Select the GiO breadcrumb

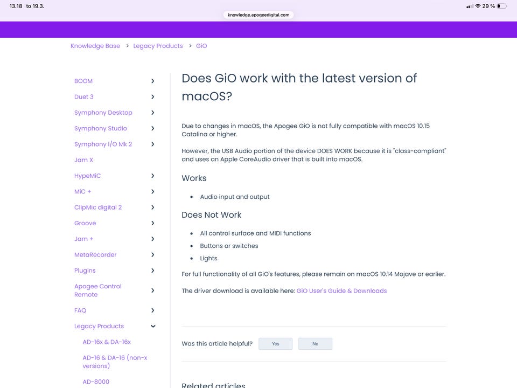[x=201, y=46]
